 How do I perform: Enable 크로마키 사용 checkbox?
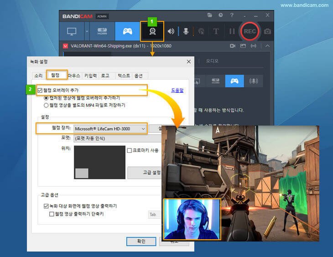click(129, 151)
